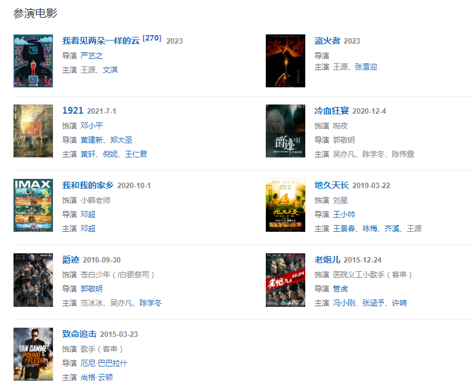Open director link 管虎
This screenshot has width=472, height=388.
click(x=340, y=289)
